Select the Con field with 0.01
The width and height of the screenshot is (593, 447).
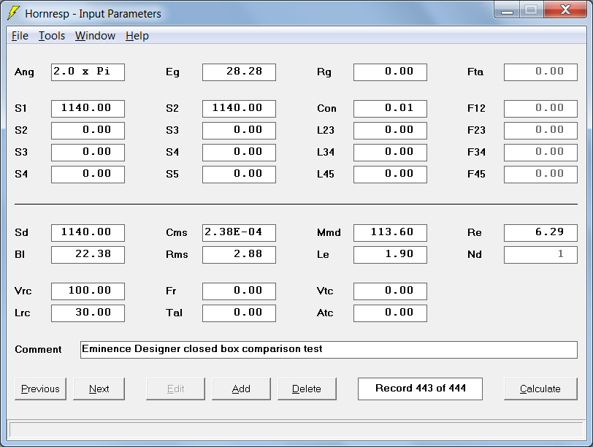390,109
